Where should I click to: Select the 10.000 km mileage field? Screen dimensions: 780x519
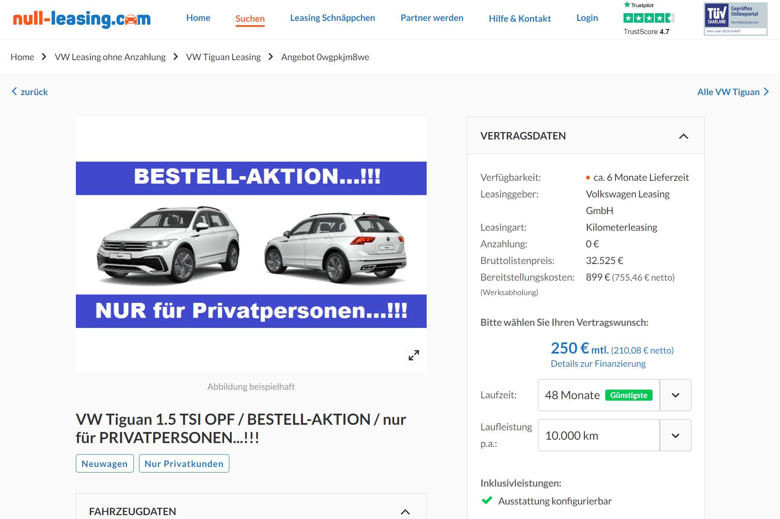(x=599, y=435)
